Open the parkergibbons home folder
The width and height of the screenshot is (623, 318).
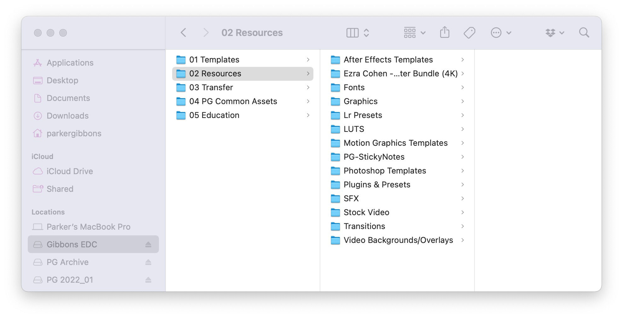(x=93, y=133)
